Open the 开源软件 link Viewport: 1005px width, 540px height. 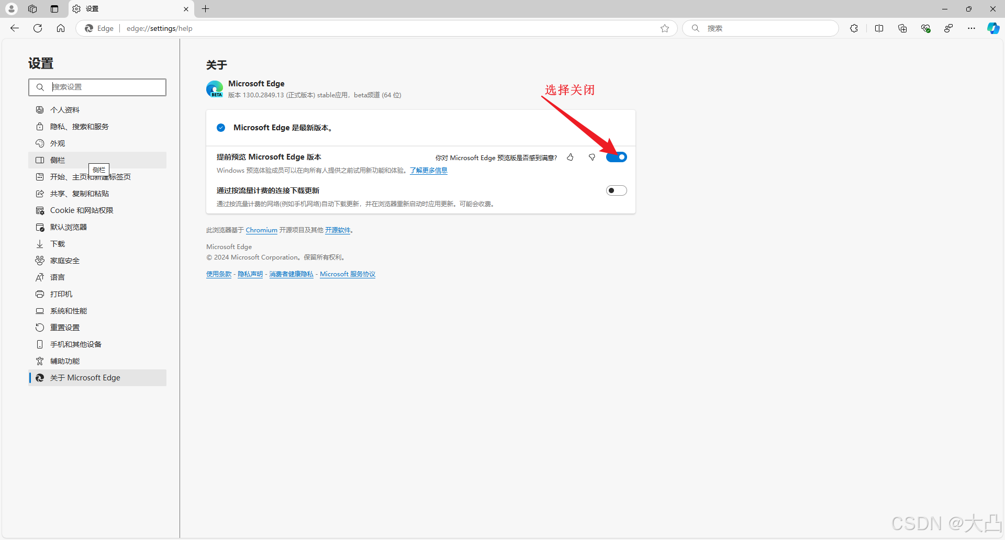[338, 230]
